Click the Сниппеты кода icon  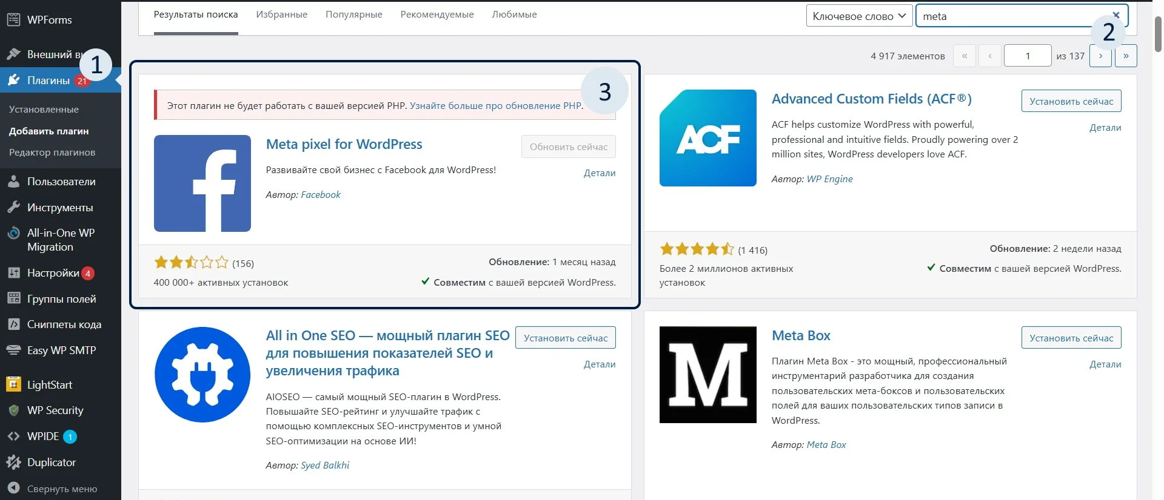click(x=13, y=324)
